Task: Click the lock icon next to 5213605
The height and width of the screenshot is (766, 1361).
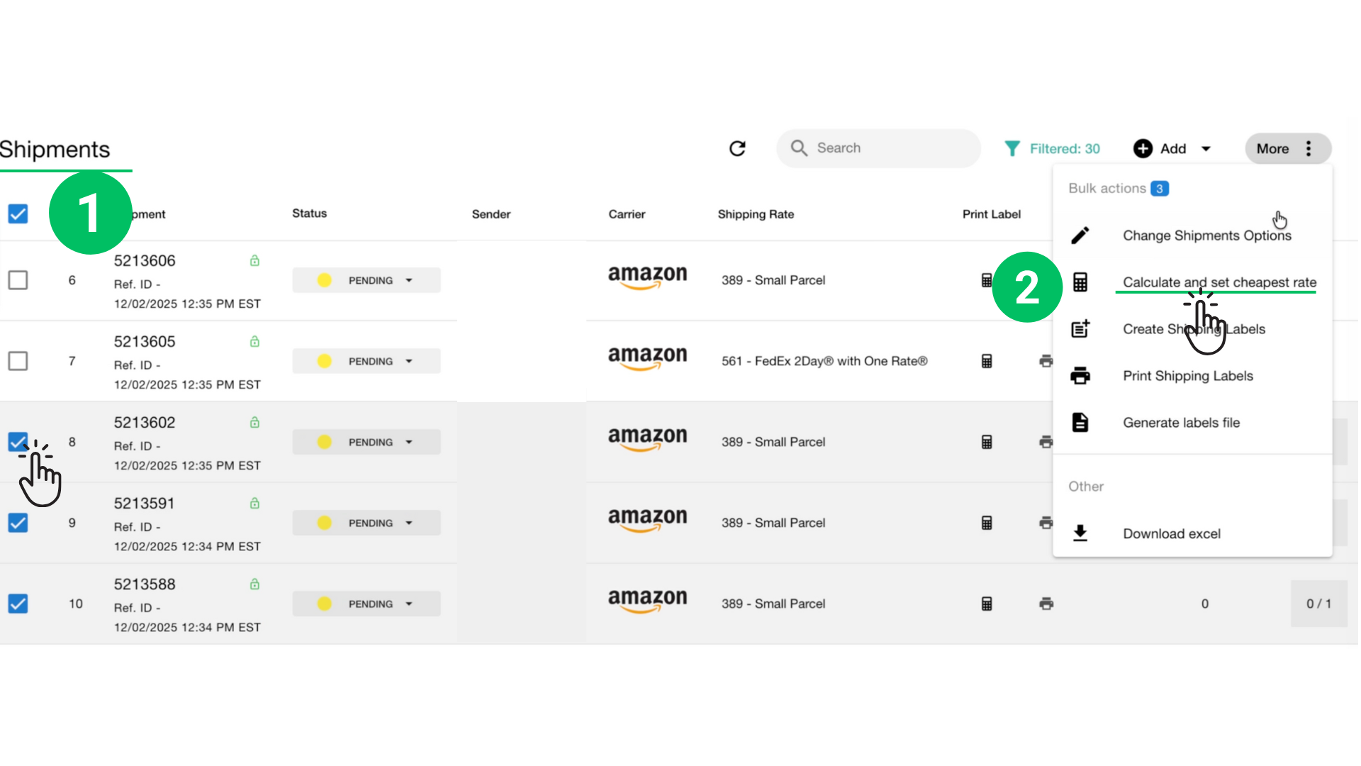Action: 254,341
